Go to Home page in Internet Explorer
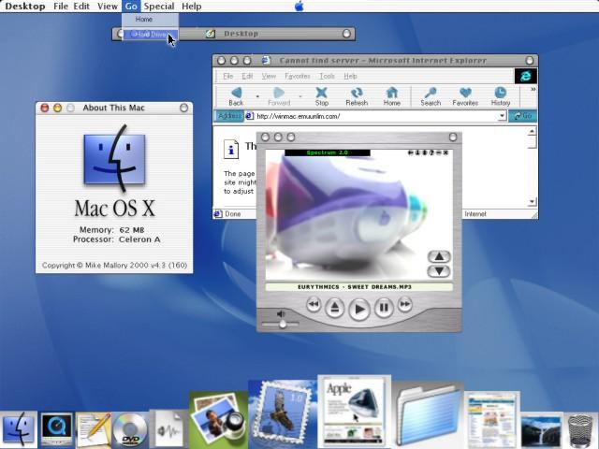 [392, 96]
